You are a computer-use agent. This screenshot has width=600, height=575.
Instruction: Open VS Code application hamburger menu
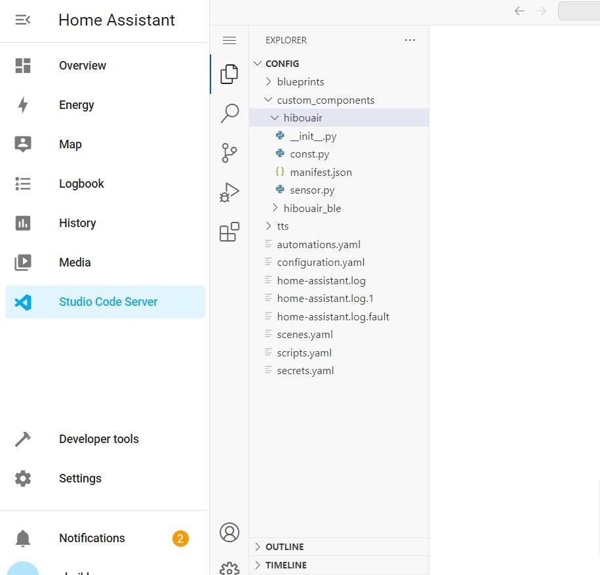pyautogui.click(x=230, y=40)
